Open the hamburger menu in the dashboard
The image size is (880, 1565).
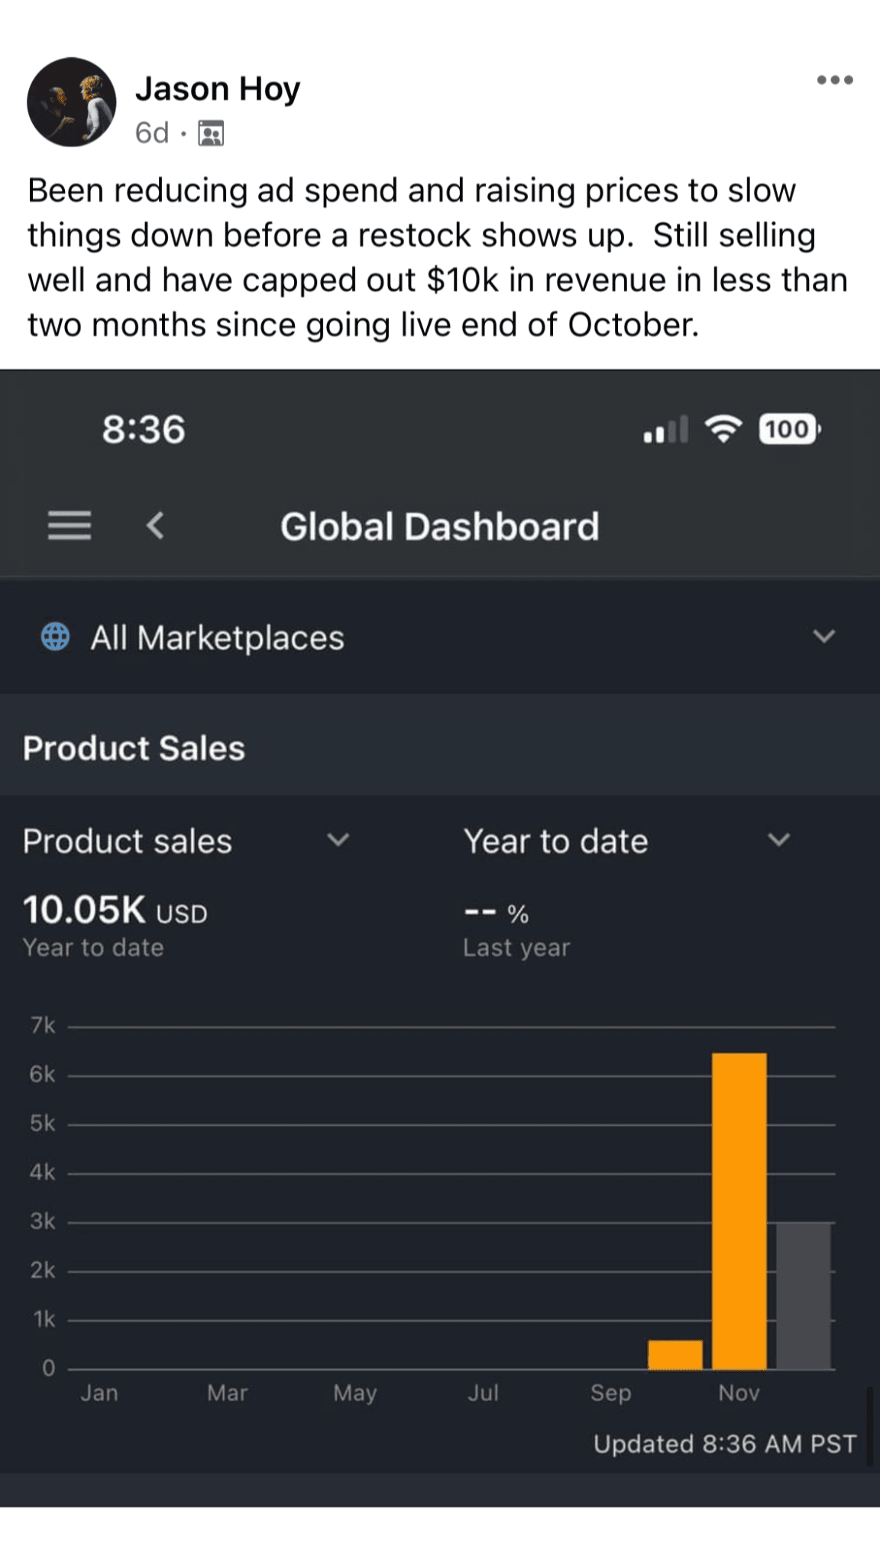pyautogui.click(x=70, y=526)
